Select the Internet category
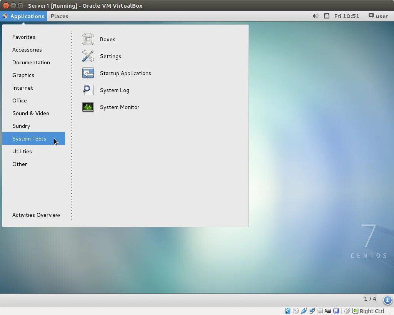 34,88
